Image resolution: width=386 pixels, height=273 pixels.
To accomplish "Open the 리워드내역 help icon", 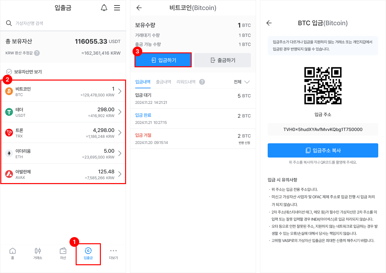I will coord(202,82).
